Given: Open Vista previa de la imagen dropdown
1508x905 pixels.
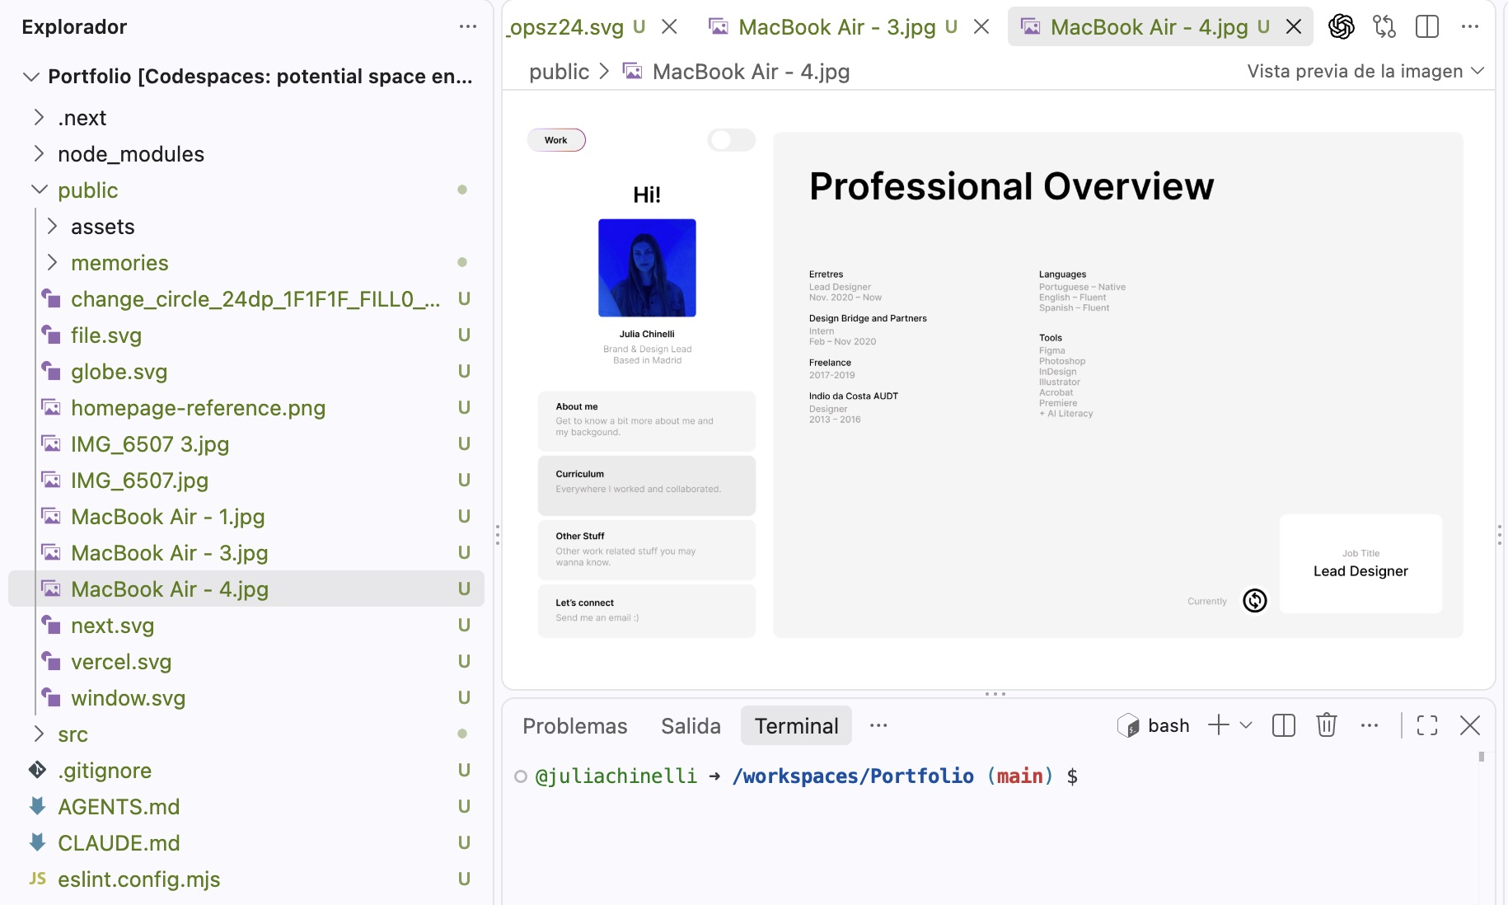Looking at the screenshot, I should tap(1365, 72).
